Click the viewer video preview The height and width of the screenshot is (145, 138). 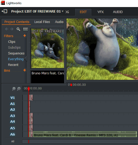[102, 49]
